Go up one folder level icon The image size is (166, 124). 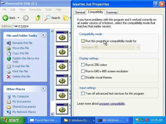point(38,18)
